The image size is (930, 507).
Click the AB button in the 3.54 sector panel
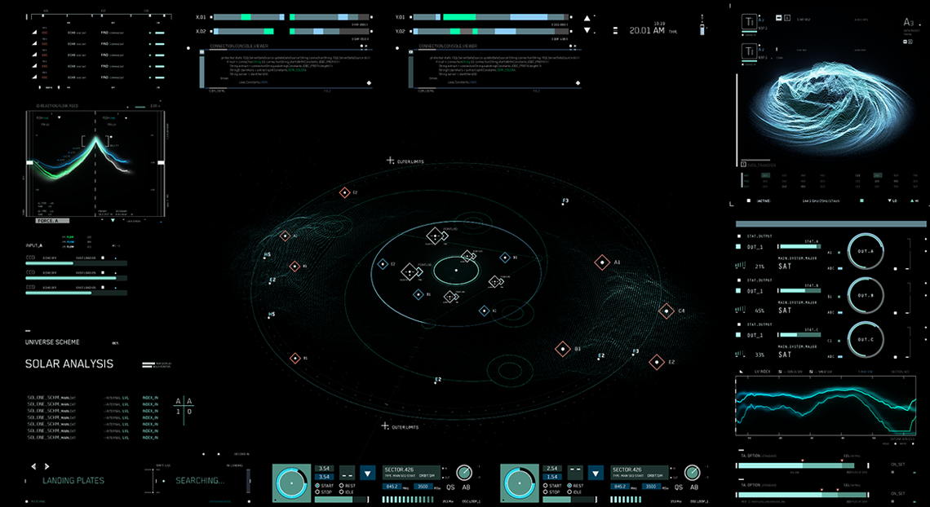(466, 487)
